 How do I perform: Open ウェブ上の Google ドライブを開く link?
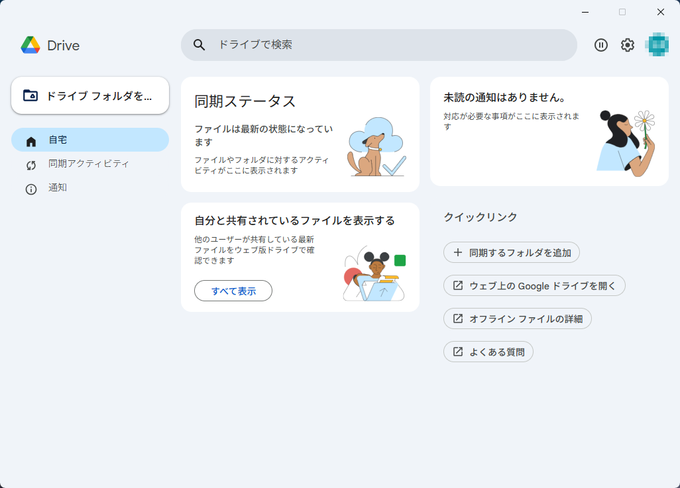534,285
